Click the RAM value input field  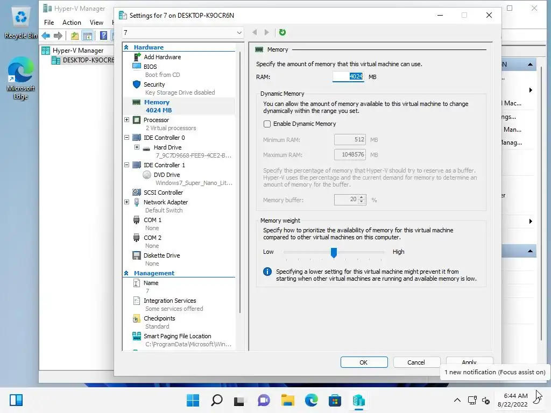pos(348,76)
